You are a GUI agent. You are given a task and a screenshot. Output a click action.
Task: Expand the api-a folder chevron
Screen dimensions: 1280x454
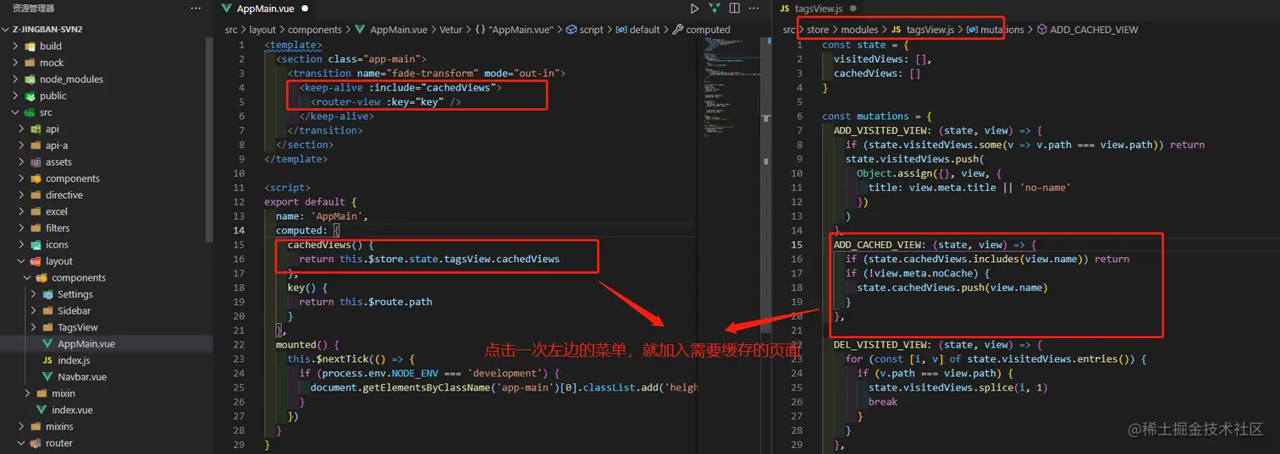point(22,145)
